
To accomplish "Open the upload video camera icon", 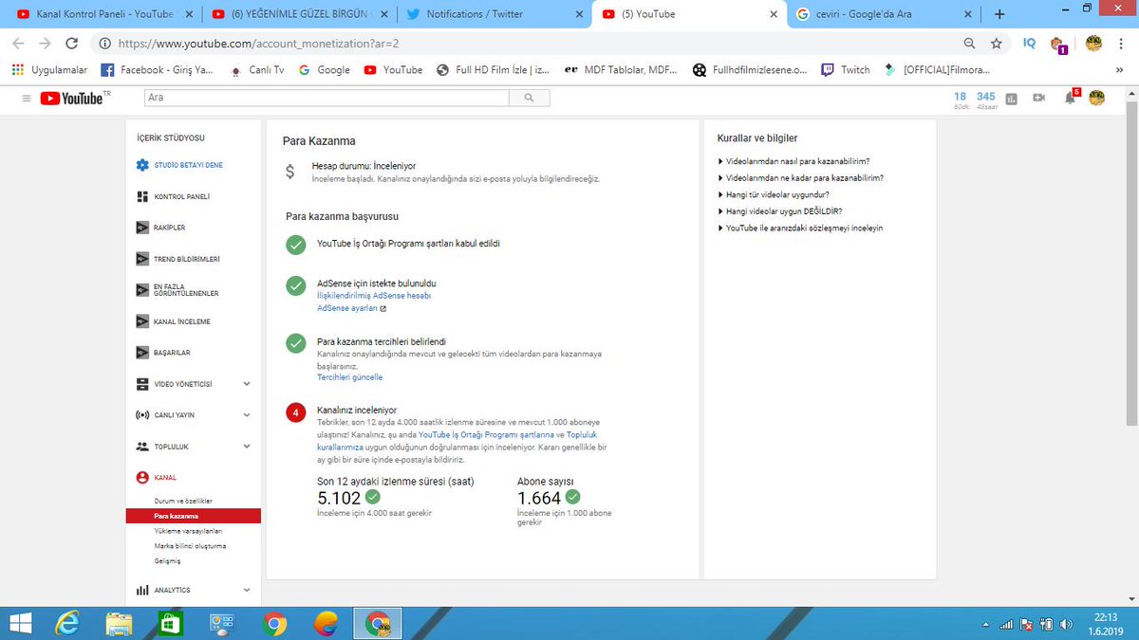I will point(1039,99).
